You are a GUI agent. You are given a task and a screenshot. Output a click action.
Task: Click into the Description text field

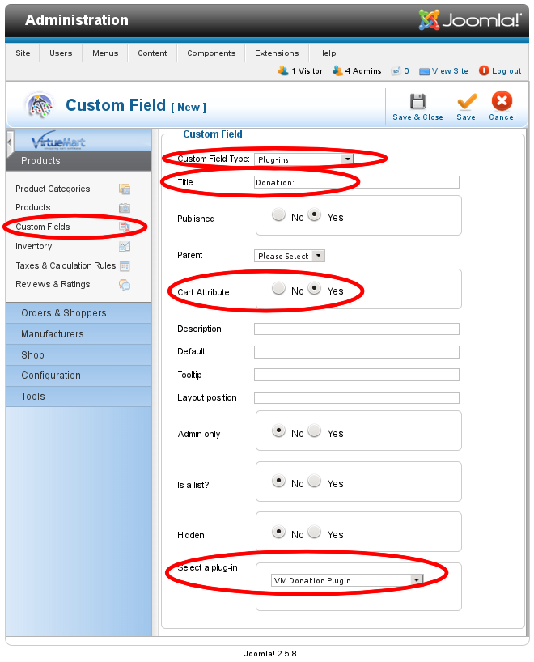(356, 329)
